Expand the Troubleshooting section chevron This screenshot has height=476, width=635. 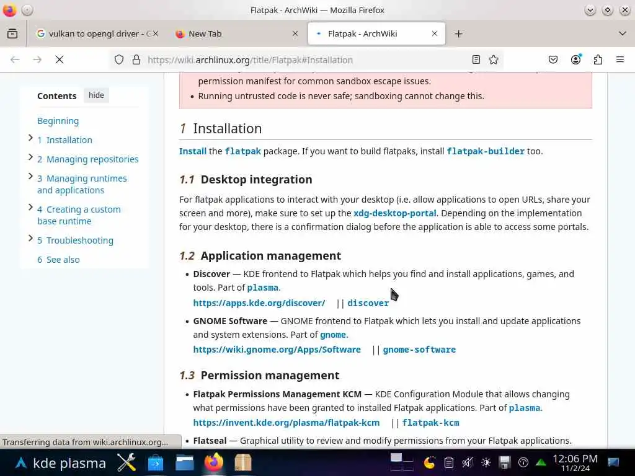click(x=30, y=238)
